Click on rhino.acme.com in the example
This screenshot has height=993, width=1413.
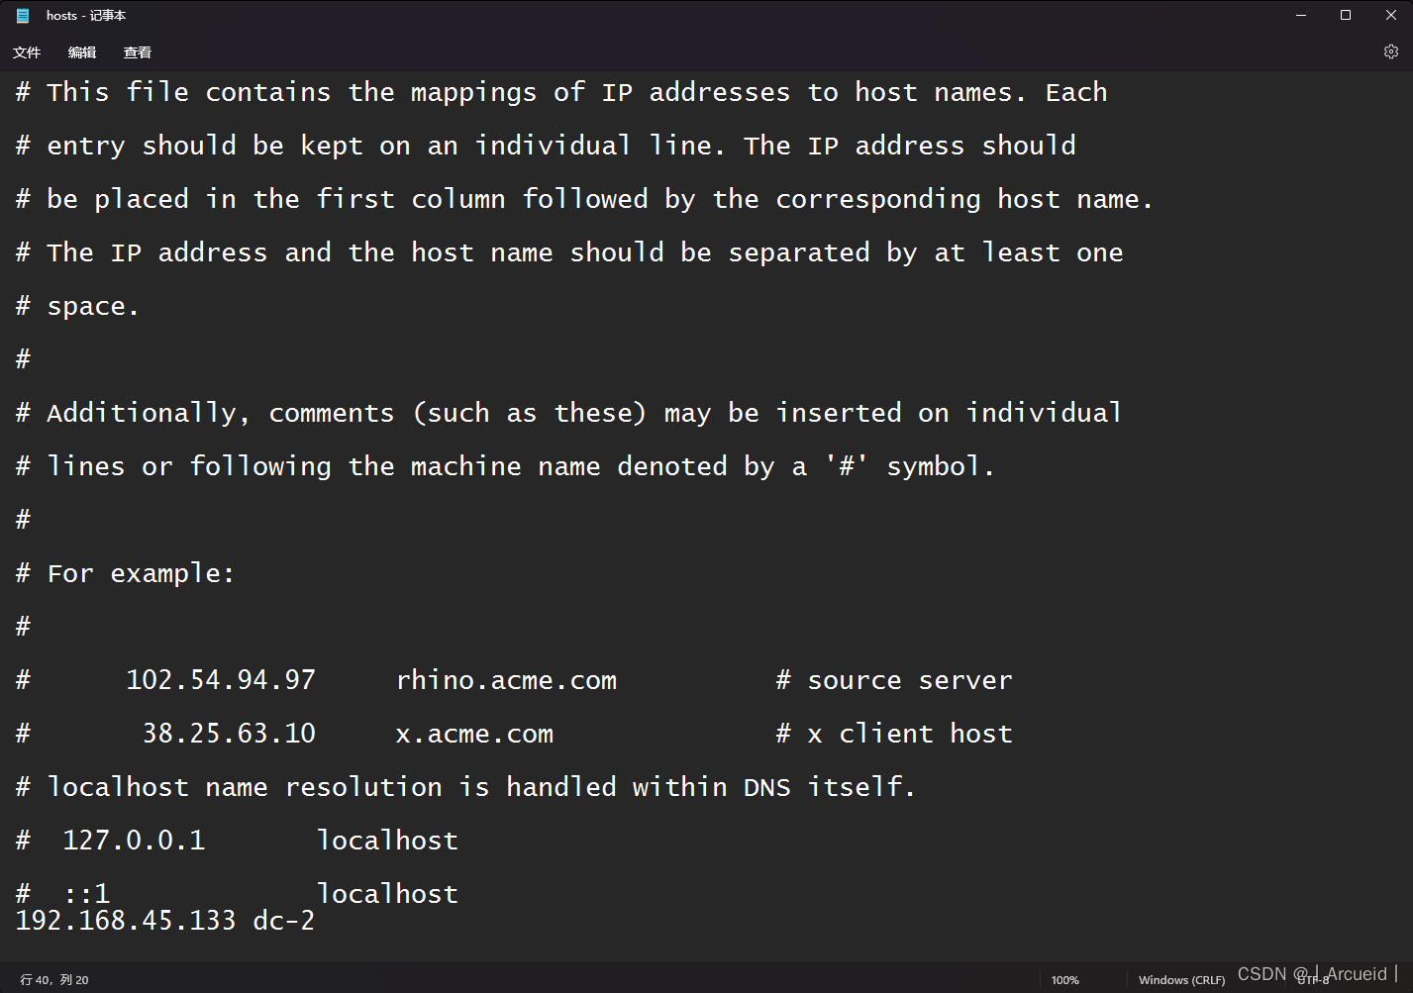[x=506, y=680]
